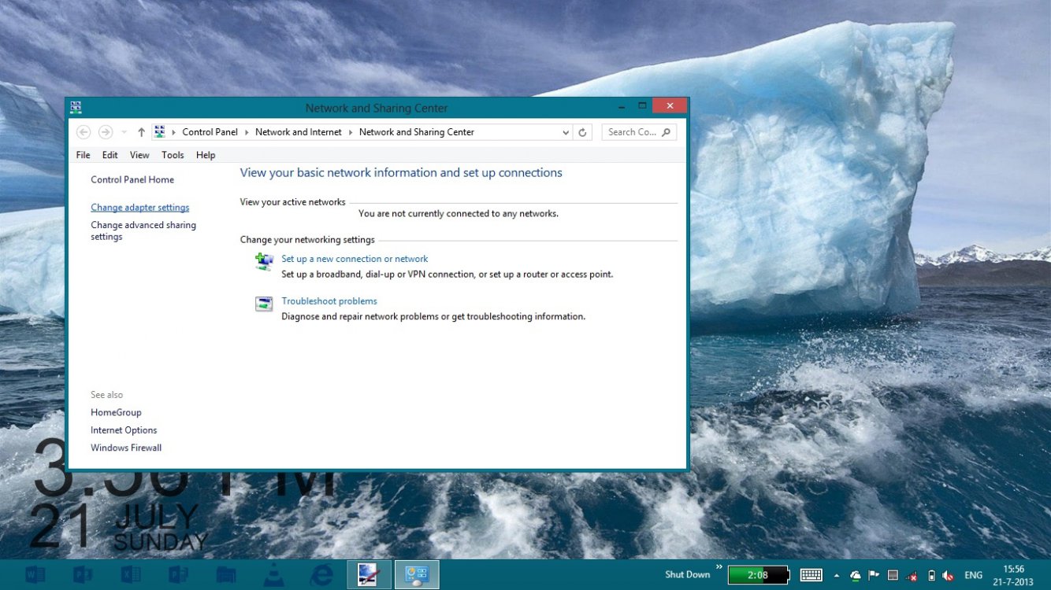Click the ENG input language indicator

[974, 576]
